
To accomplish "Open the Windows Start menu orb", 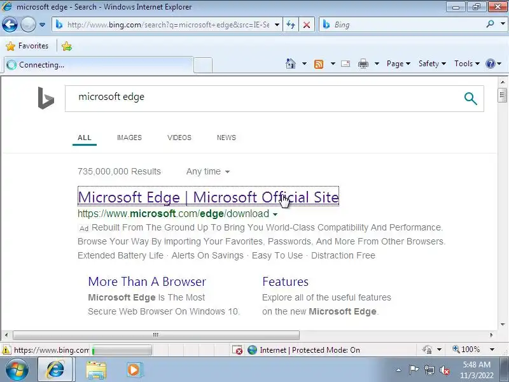I will [x=17, y=370].
